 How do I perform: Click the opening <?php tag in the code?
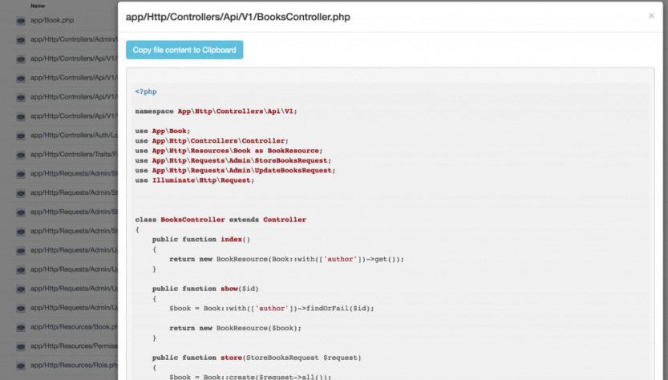click(146, 91)
